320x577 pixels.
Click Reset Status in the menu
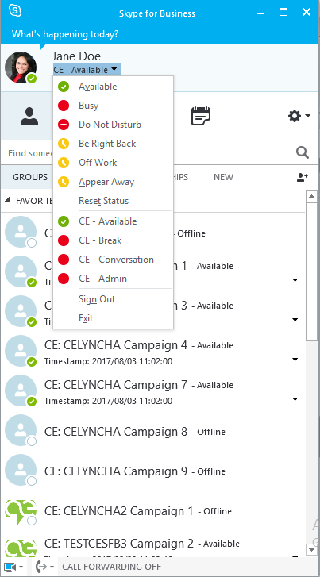113,201
